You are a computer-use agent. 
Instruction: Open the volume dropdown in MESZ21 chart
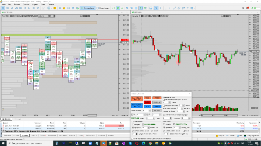(x=44, y=16)
